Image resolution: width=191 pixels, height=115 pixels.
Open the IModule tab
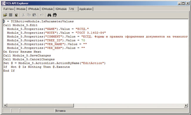coord(21,9)
